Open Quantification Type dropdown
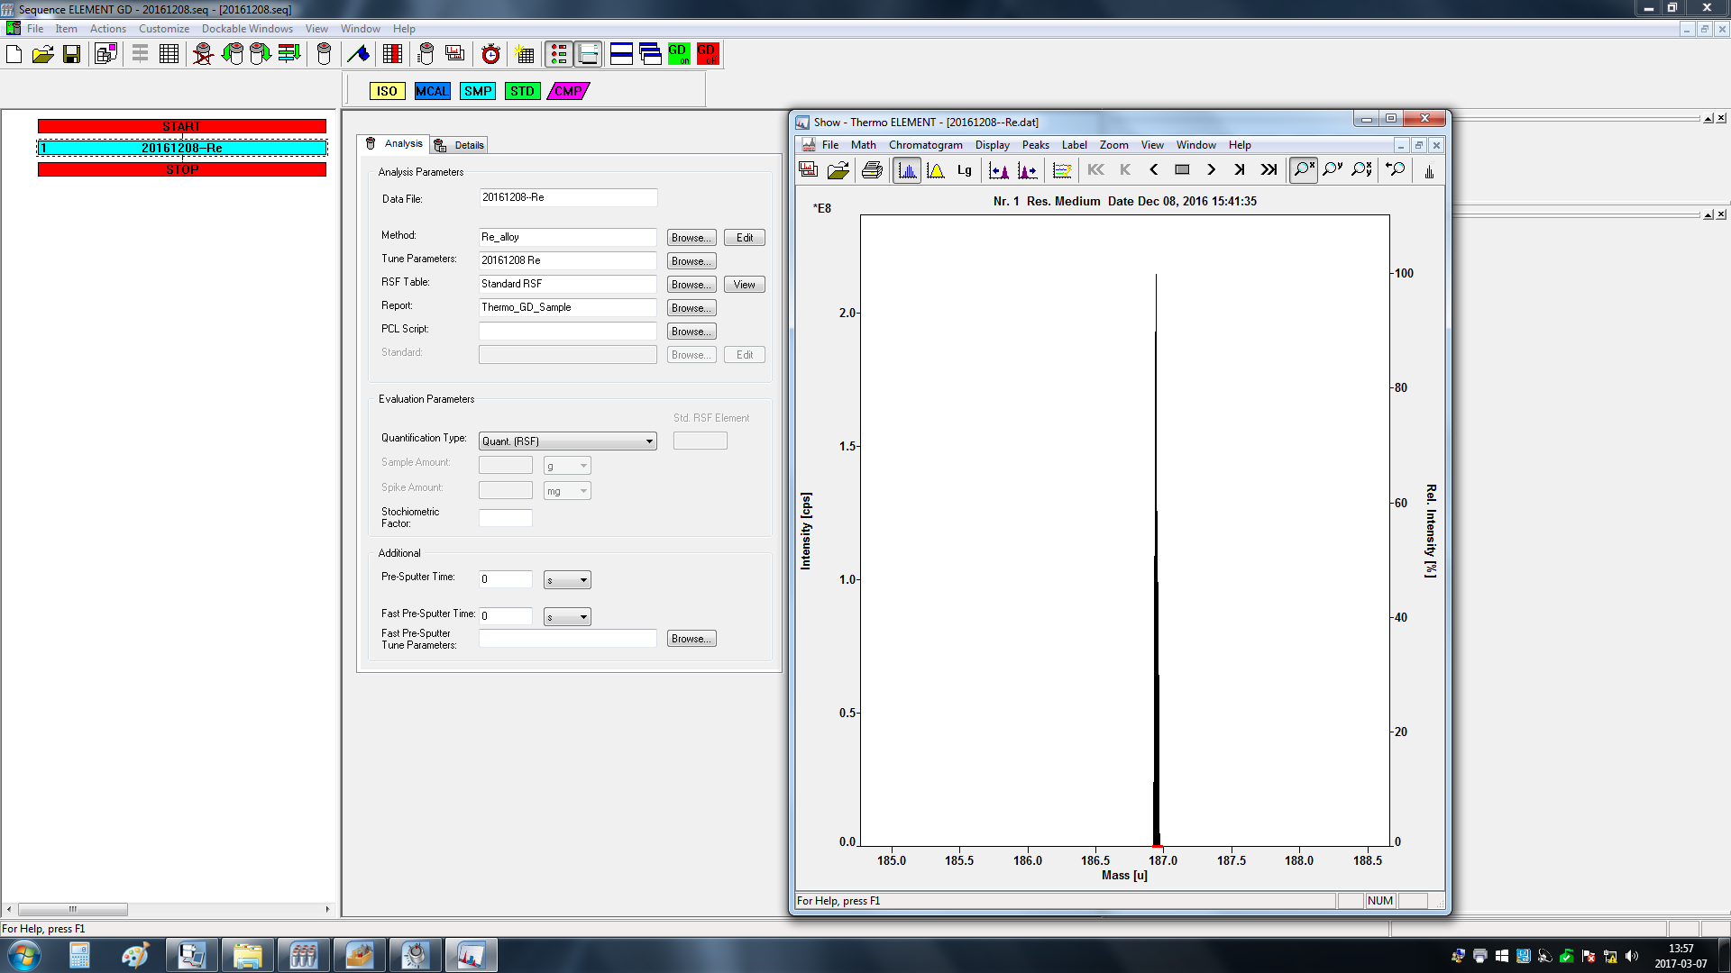Image resolution: width=1731 pixels, height=973 pixels. point(648,441)
